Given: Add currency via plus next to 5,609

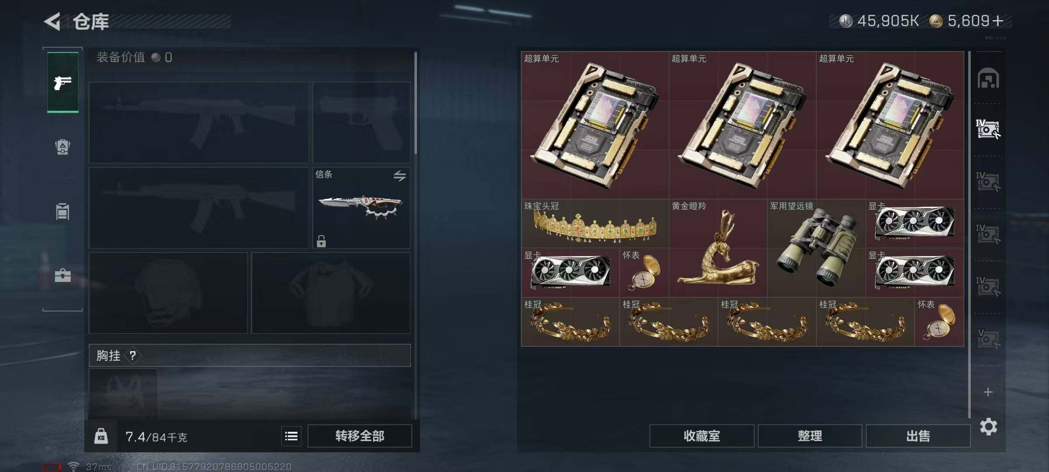Looking at the screenshot, I should [x=997, y=21].
